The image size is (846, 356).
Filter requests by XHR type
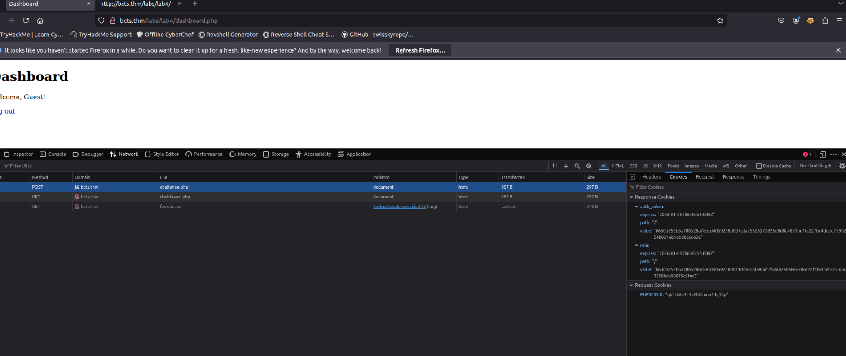(657, 166)
